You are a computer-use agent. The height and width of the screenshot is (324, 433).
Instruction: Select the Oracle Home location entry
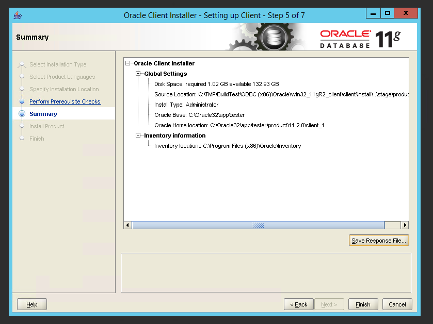point(239,125)
